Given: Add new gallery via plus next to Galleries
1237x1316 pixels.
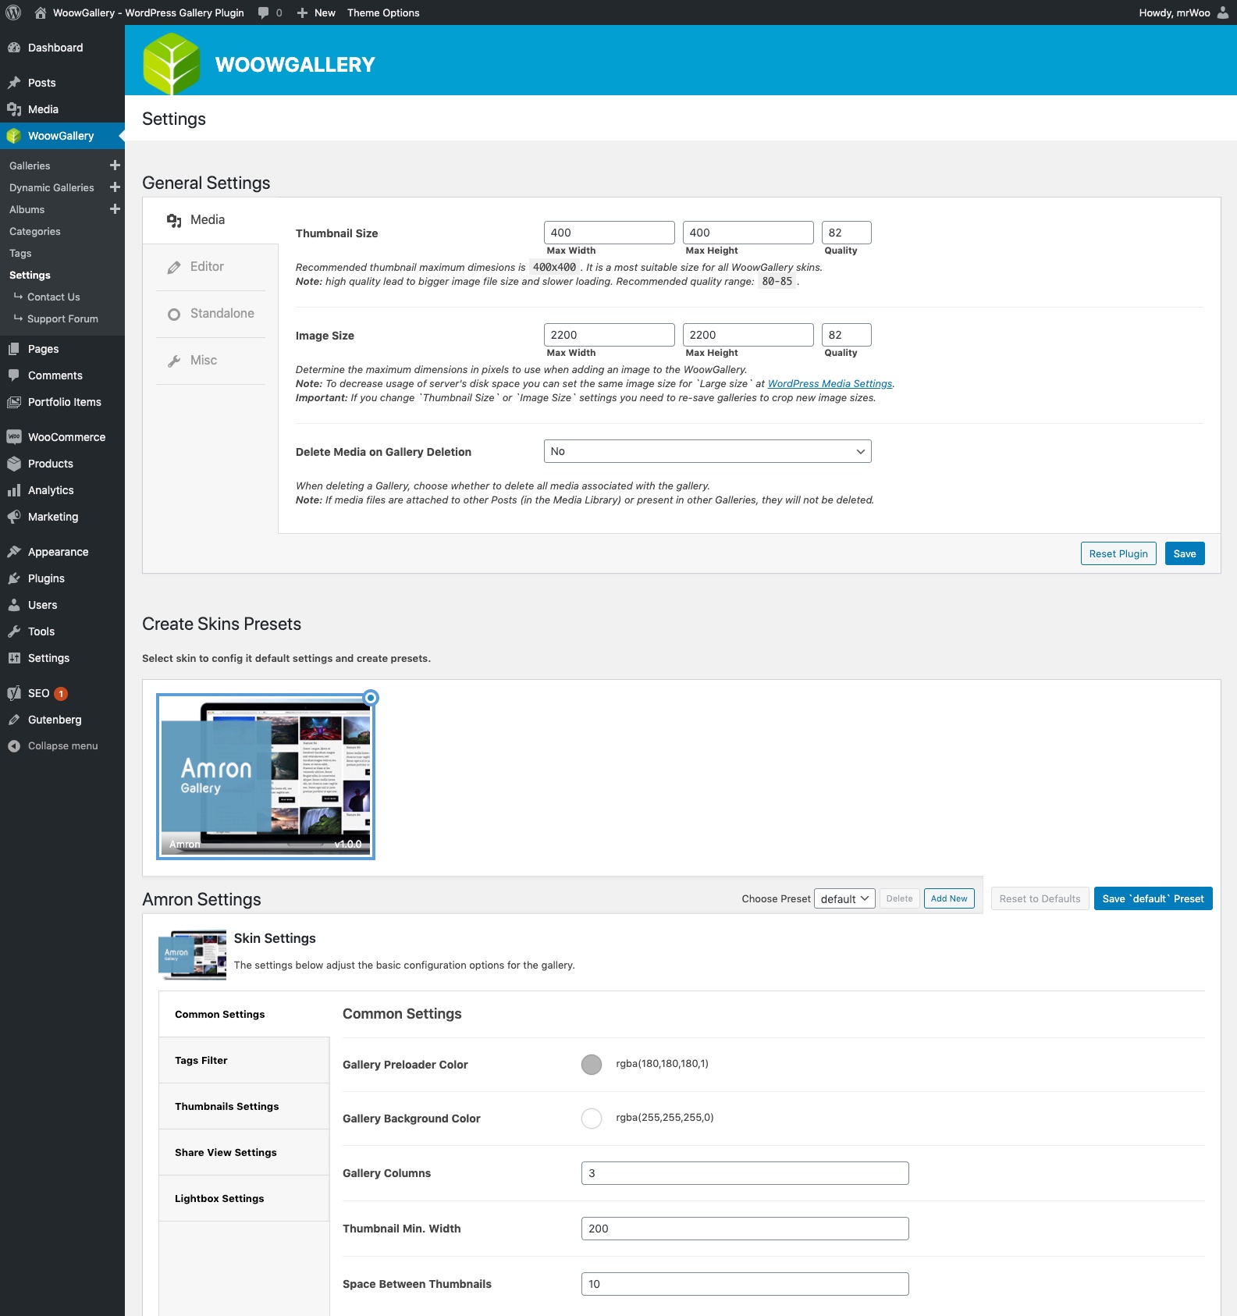Looking at the screenshot, I should [115, 165].
